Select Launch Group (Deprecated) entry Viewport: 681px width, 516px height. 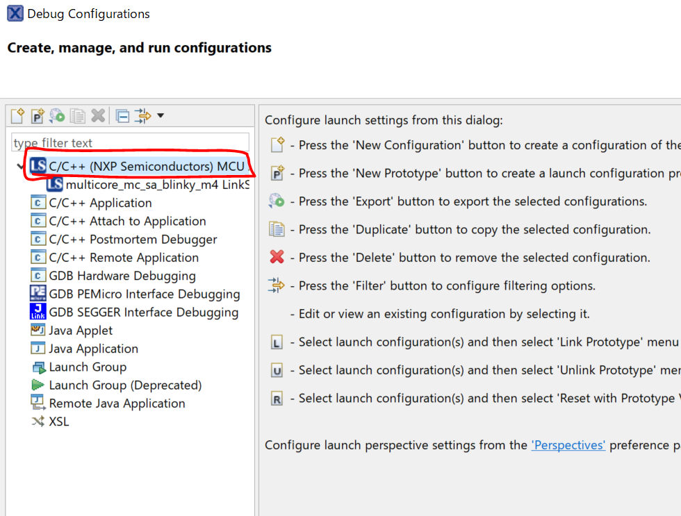pyautogui.click(x=126, y=385)
